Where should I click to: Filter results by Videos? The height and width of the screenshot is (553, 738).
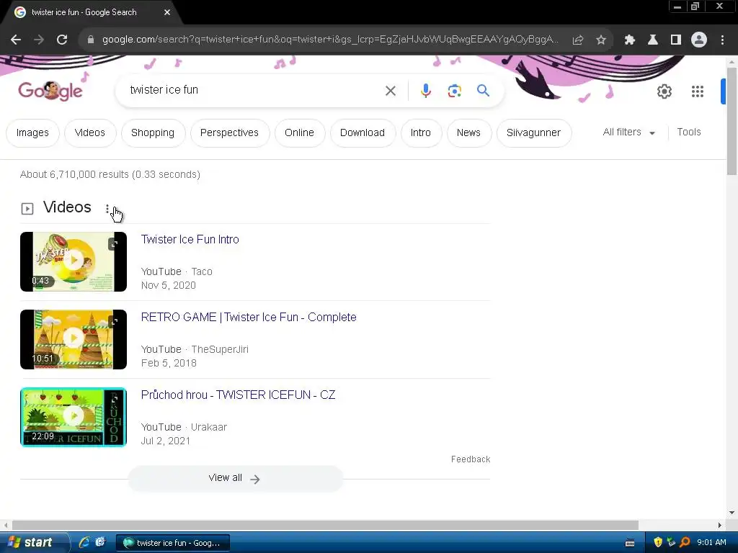[x=90, y=133]
